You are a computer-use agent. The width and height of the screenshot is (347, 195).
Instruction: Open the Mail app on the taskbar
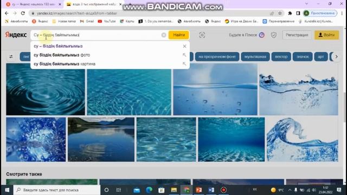click(x=137, y=190)
